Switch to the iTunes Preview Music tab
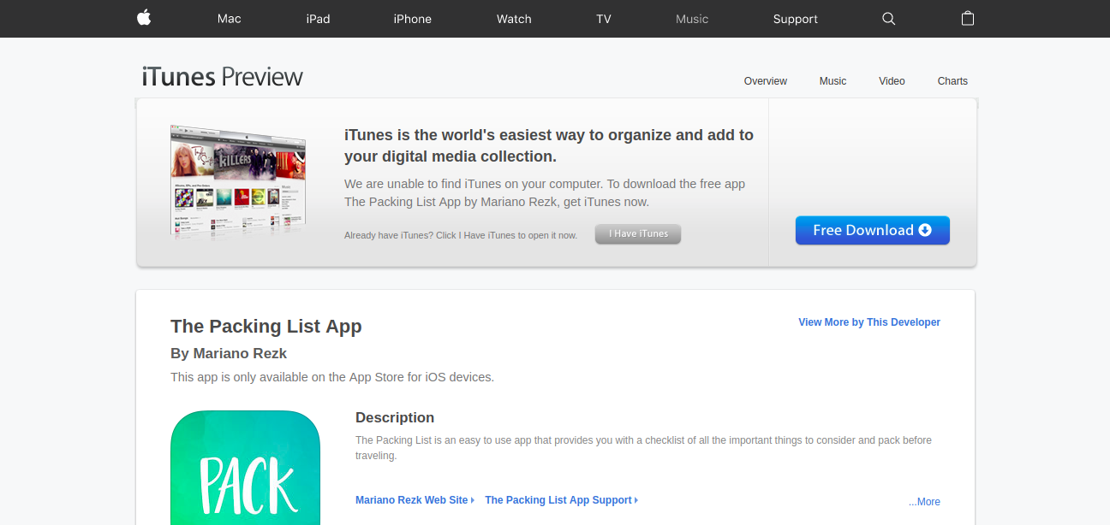The image size is (1110, 525). (x=832, y=81)
